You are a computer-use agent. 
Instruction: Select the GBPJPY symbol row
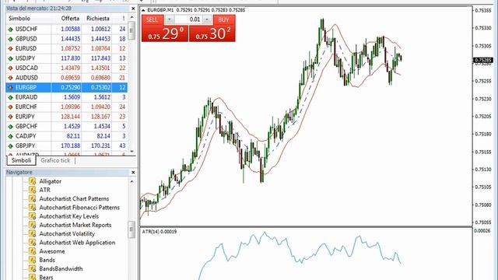tap(67, 145)
